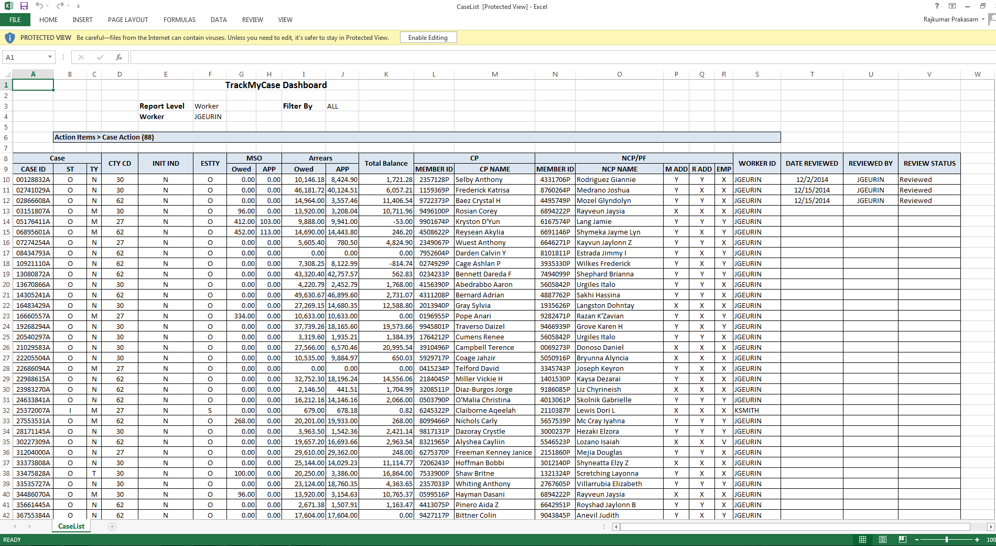Click the Save icon in quick access toolbar

click(x=24, y=6)
